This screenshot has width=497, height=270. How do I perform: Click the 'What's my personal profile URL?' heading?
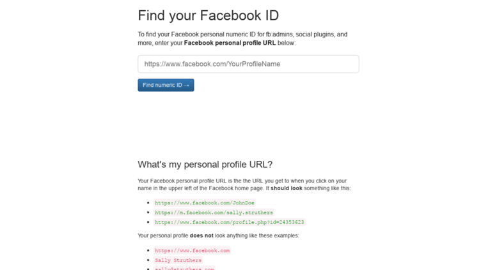(x=205, y=164)
